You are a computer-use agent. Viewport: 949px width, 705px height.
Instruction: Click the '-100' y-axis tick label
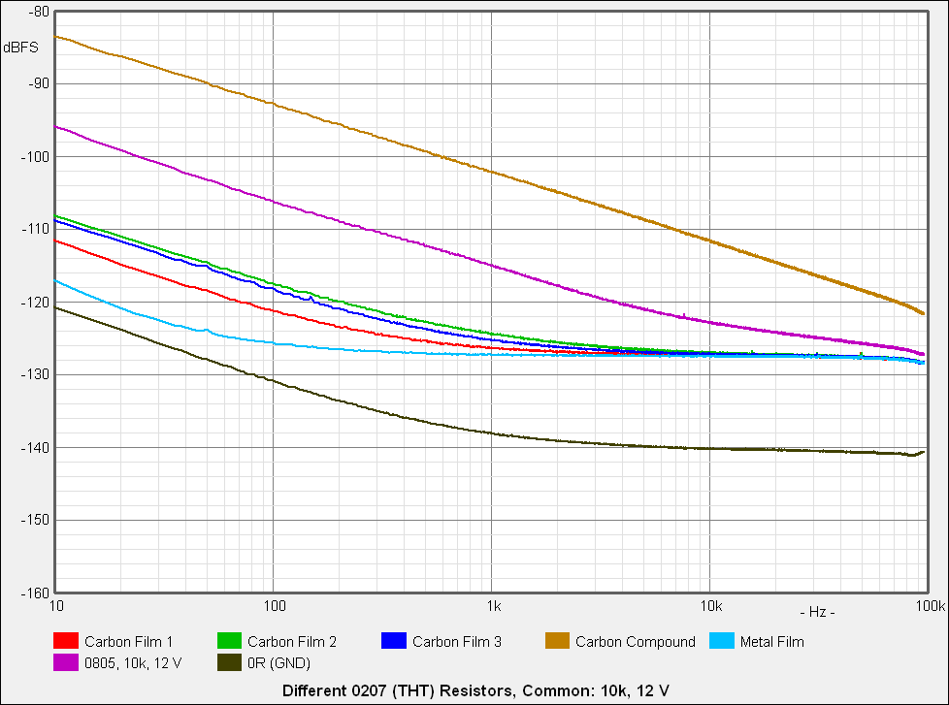click(36, 156)
